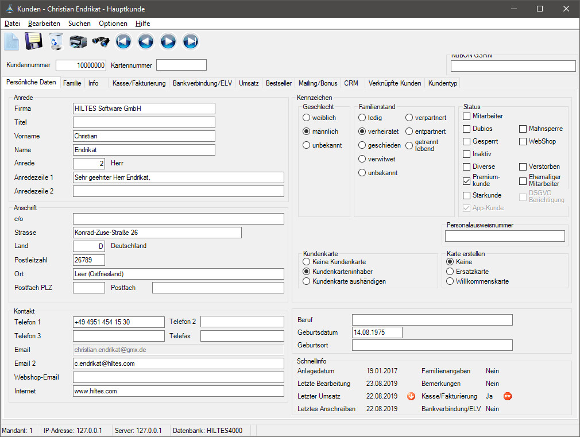Select the weiblich gender radio button
Screen dimensions: 580x437
coord(307,118)
